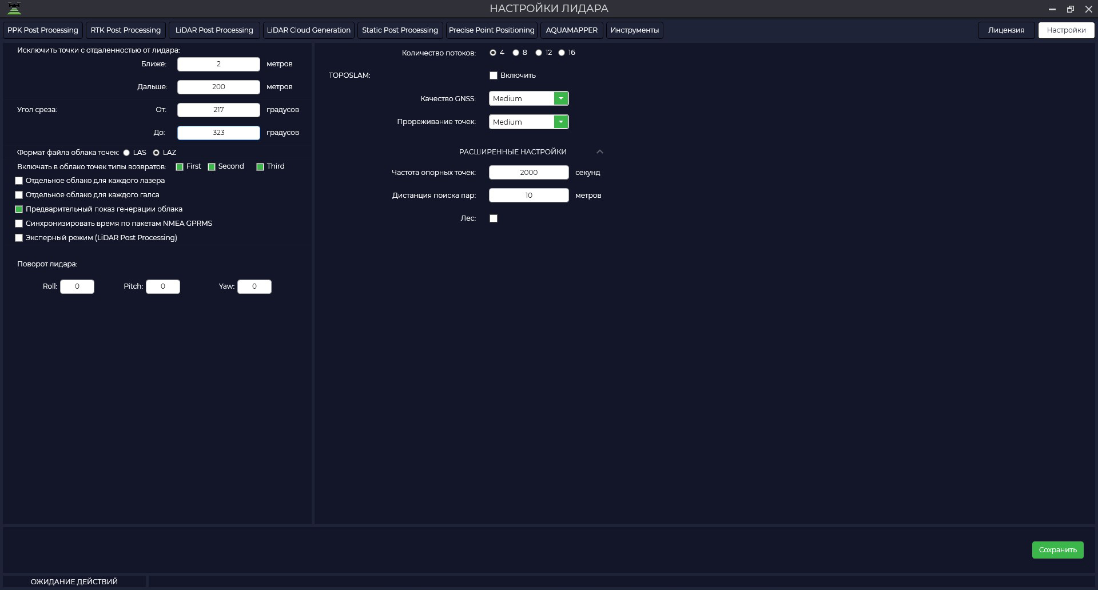Screen dimensions: 1098x590
Task: Click the green Сохранить button
Action: point(1058,550)
